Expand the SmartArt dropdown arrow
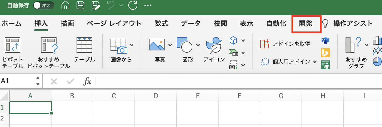Viewport: 382px width, 127px height. click(x=243, y=53)
